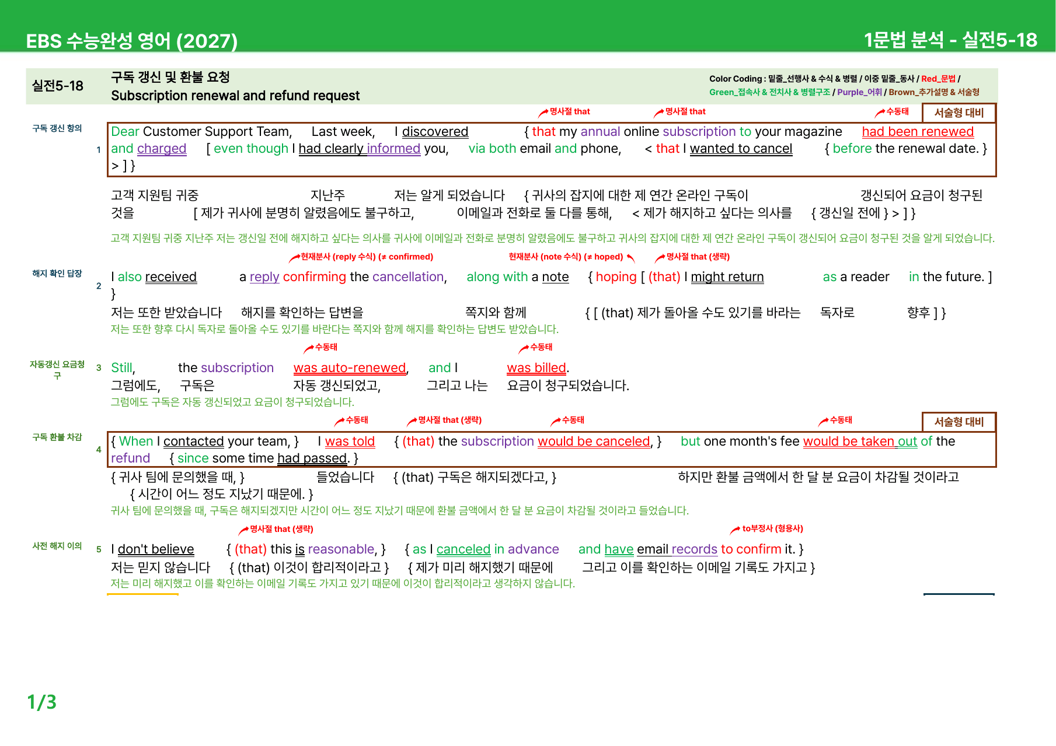Click the top 서술형 대비 box
This screenshot has height=746, width=1056.
[959, 113]
